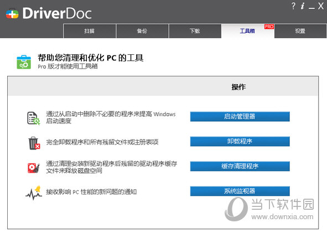Click the DriverDoc logo icon
Screen dimensions: 327x233
click(12, 13)
